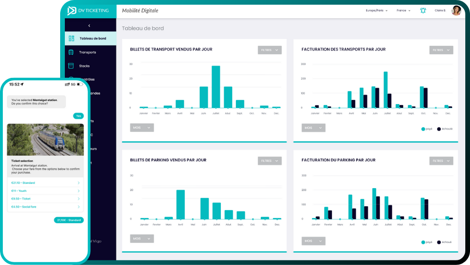Open the Europe/Paris timezone dropdown
The image size is (470, 265).
[376, 10]
